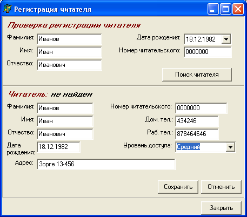This screenshot has width=247, height=217.
Task: Click the Раб. тел. field 878464646
Action: (x=197, y=134)
